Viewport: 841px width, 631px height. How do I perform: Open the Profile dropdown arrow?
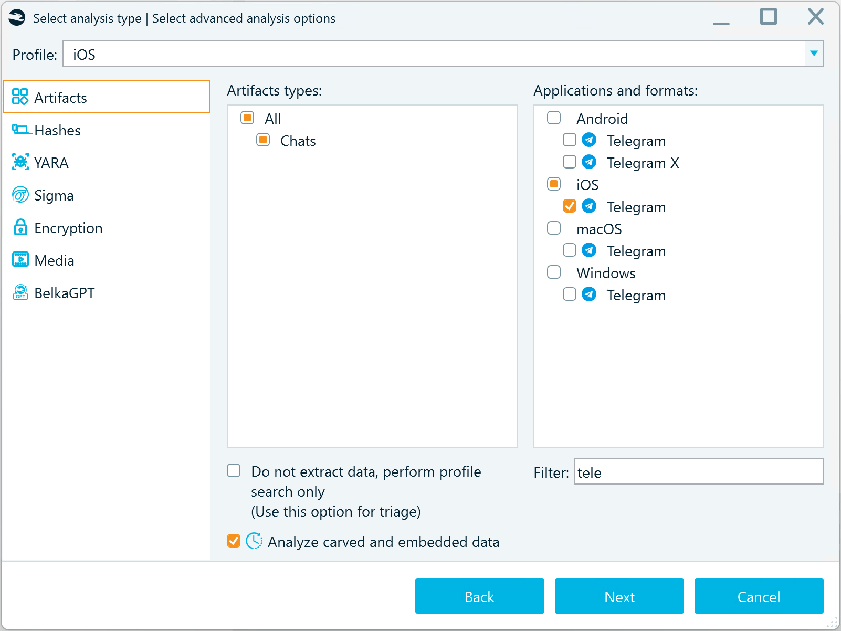[813, 54]
